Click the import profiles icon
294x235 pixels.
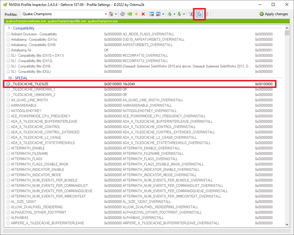179,14
